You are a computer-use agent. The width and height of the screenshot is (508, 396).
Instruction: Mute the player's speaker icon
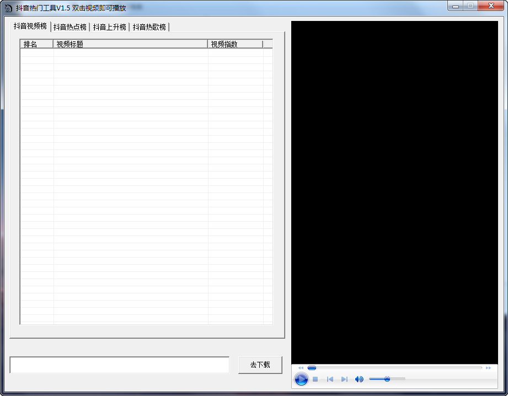[359, 379]
